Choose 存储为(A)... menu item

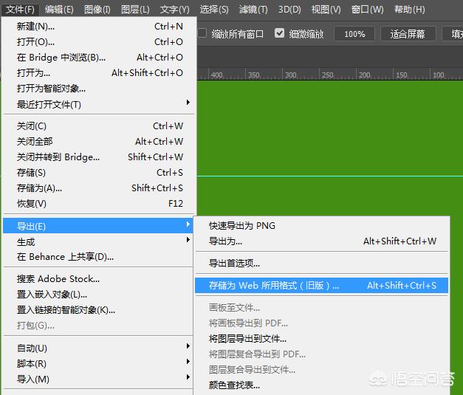click(100, 188)
